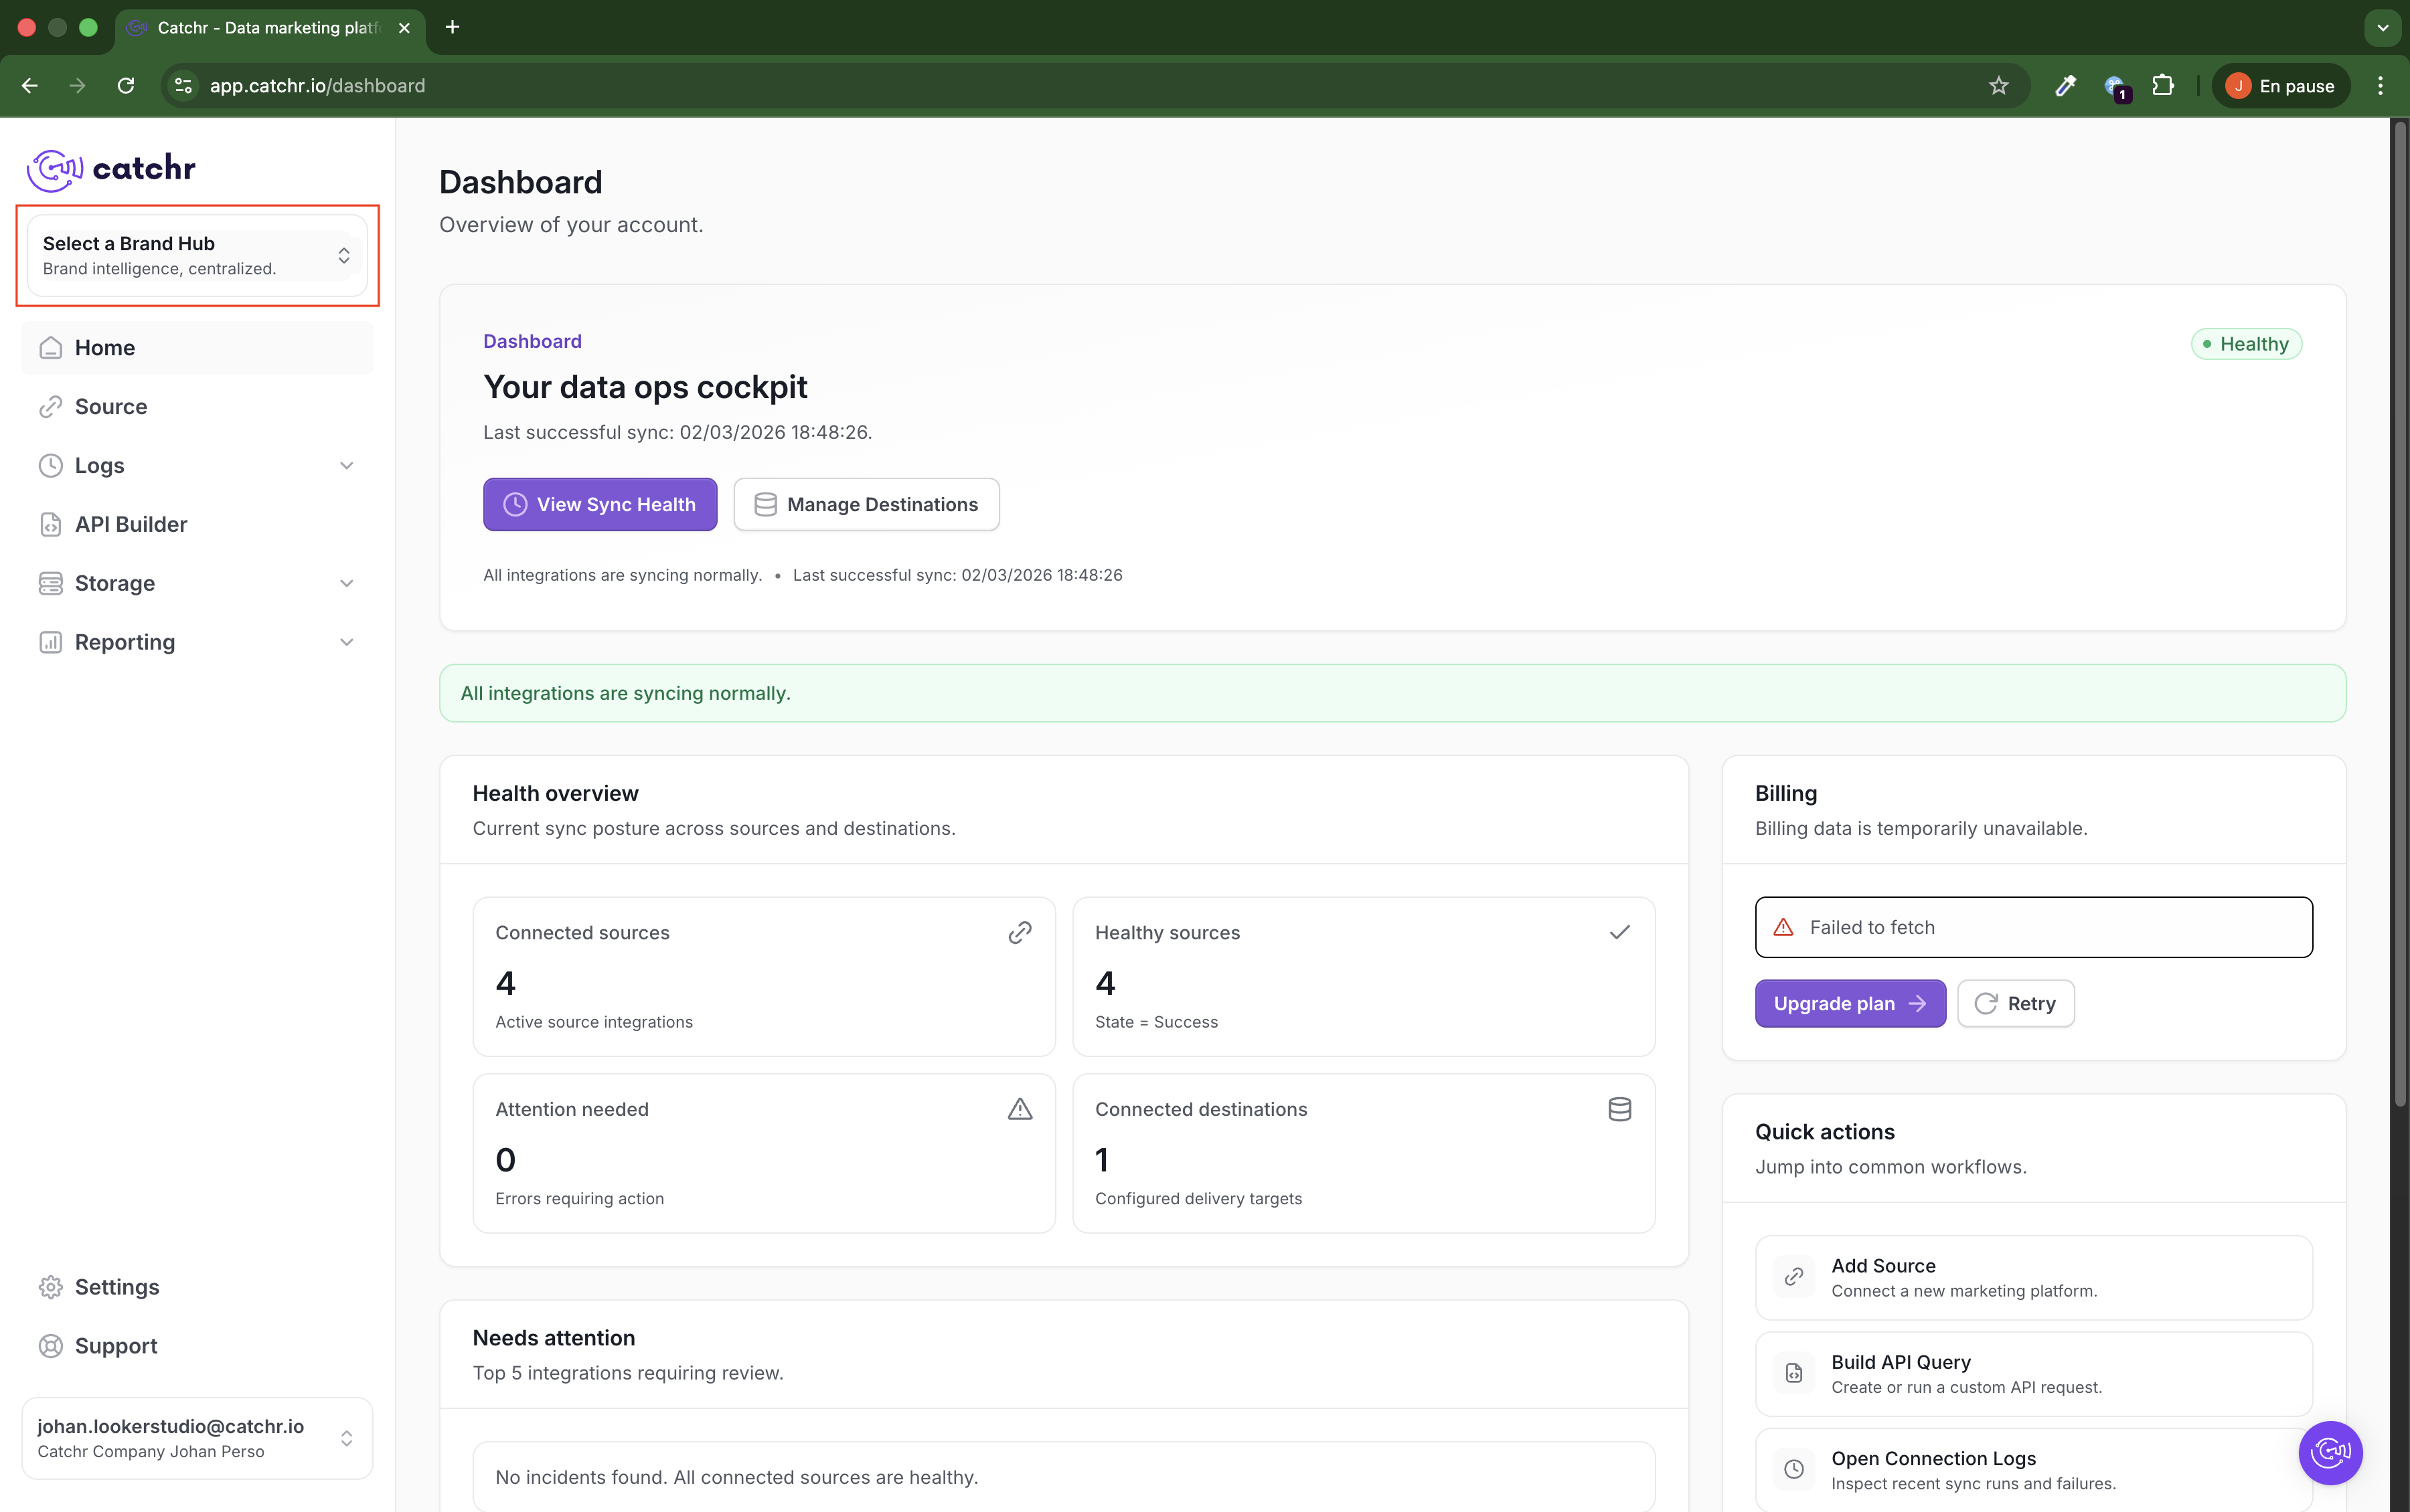Screen dimensions: 2410x1512
Task: Click the catchr logo in sidebar
Action: [x=111, y=169]
